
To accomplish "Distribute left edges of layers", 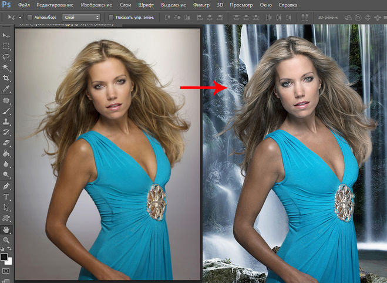I will [269, 18].
